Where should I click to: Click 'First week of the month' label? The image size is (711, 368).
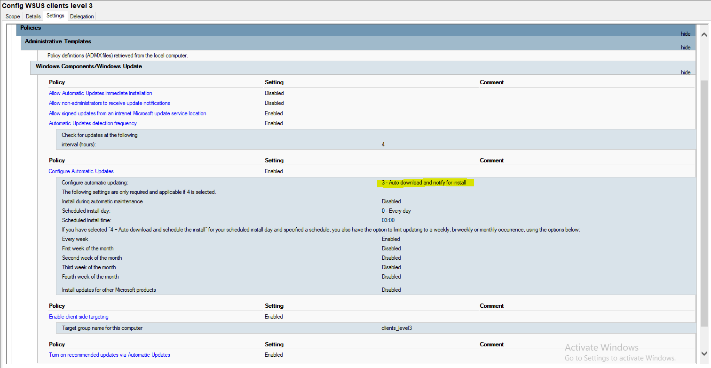pyautogui.click(x=88, y=248)
